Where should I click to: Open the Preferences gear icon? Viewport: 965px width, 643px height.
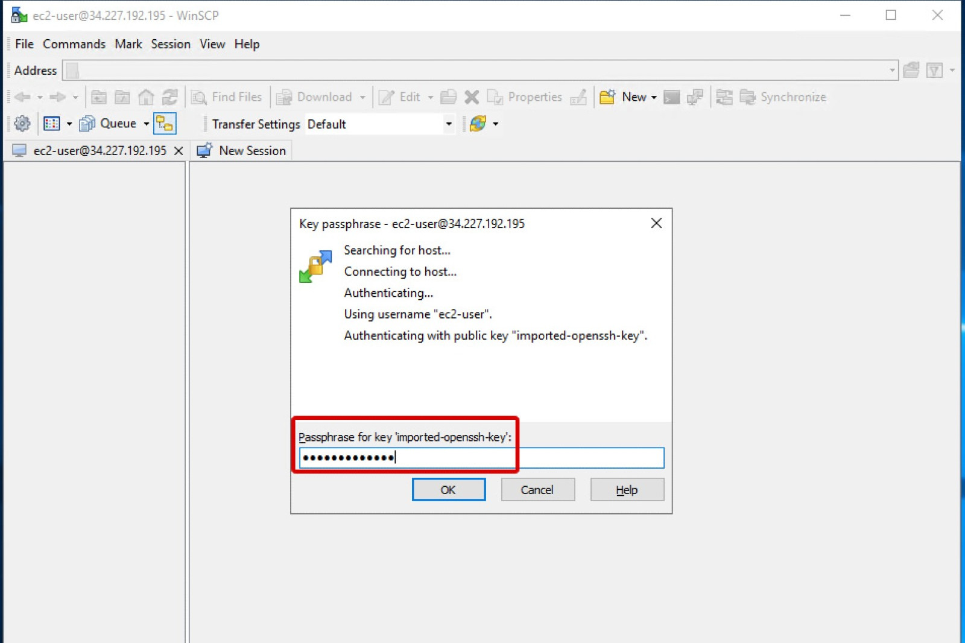point(22,124)
